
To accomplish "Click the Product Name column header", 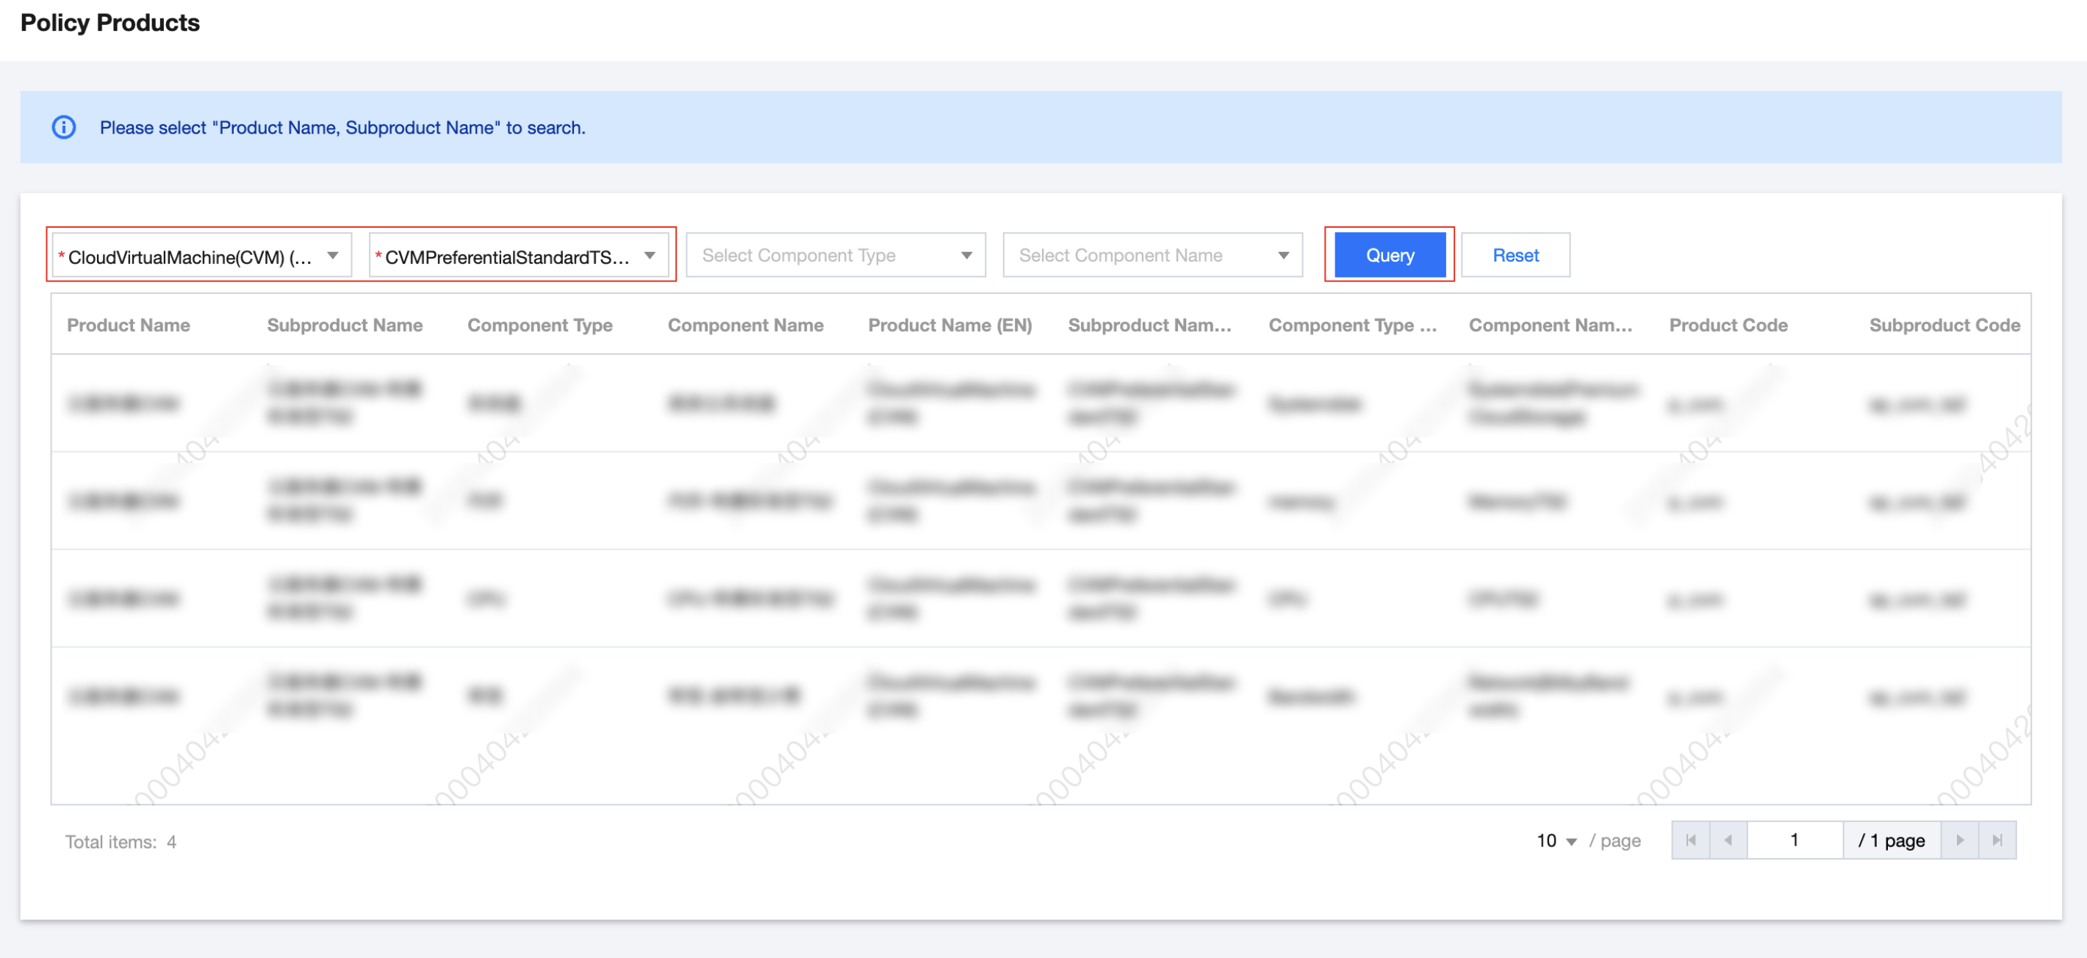I will point(128,325).
